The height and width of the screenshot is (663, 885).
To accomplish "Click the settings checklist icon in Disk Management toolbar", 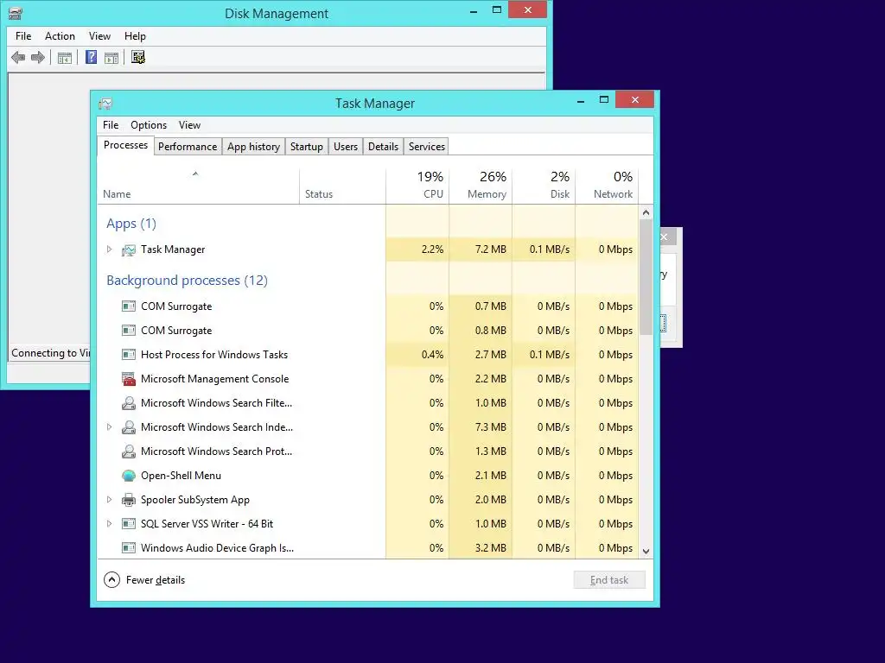I will [x=138, y=57].
